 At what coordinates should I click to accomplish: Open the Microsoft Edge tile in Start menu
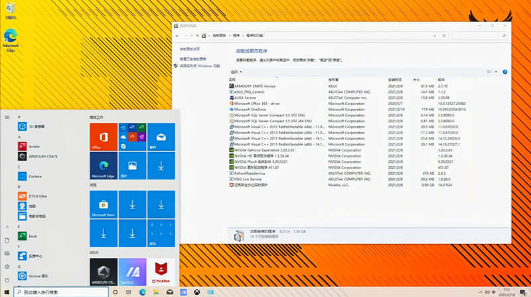pyautogui.click(x=104, y=166)
